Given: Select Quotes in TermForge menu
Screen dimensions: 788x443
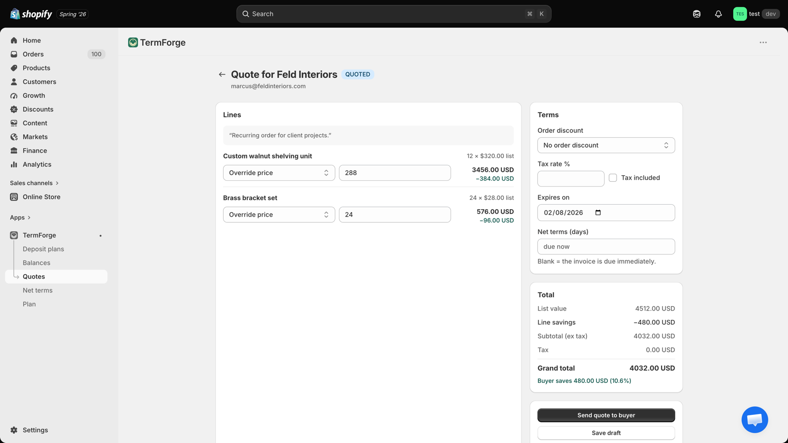Looking at the screenshot, I should pyautogui.click(x=56, y=277).
